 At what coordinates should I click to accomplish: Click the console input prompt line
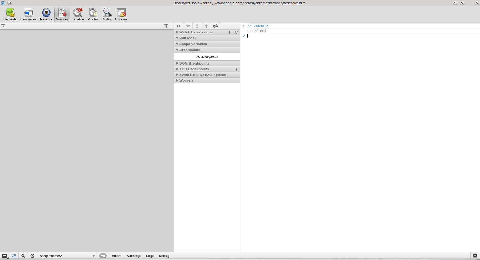pos(360,36)
